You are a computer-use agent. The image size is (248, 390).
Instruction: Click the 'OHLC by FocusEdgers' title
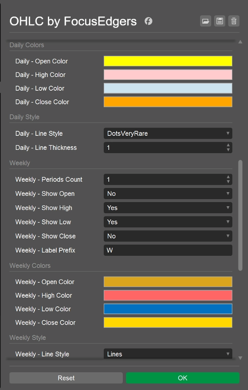[x=73, y=21]
